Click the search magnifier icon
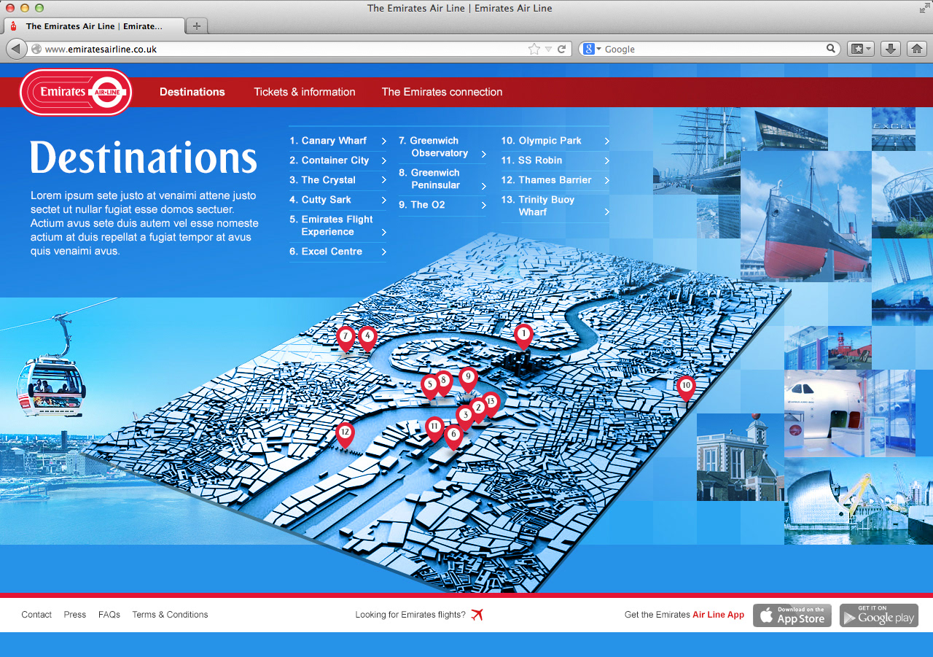933x657 pixels. tap(831, 49)
